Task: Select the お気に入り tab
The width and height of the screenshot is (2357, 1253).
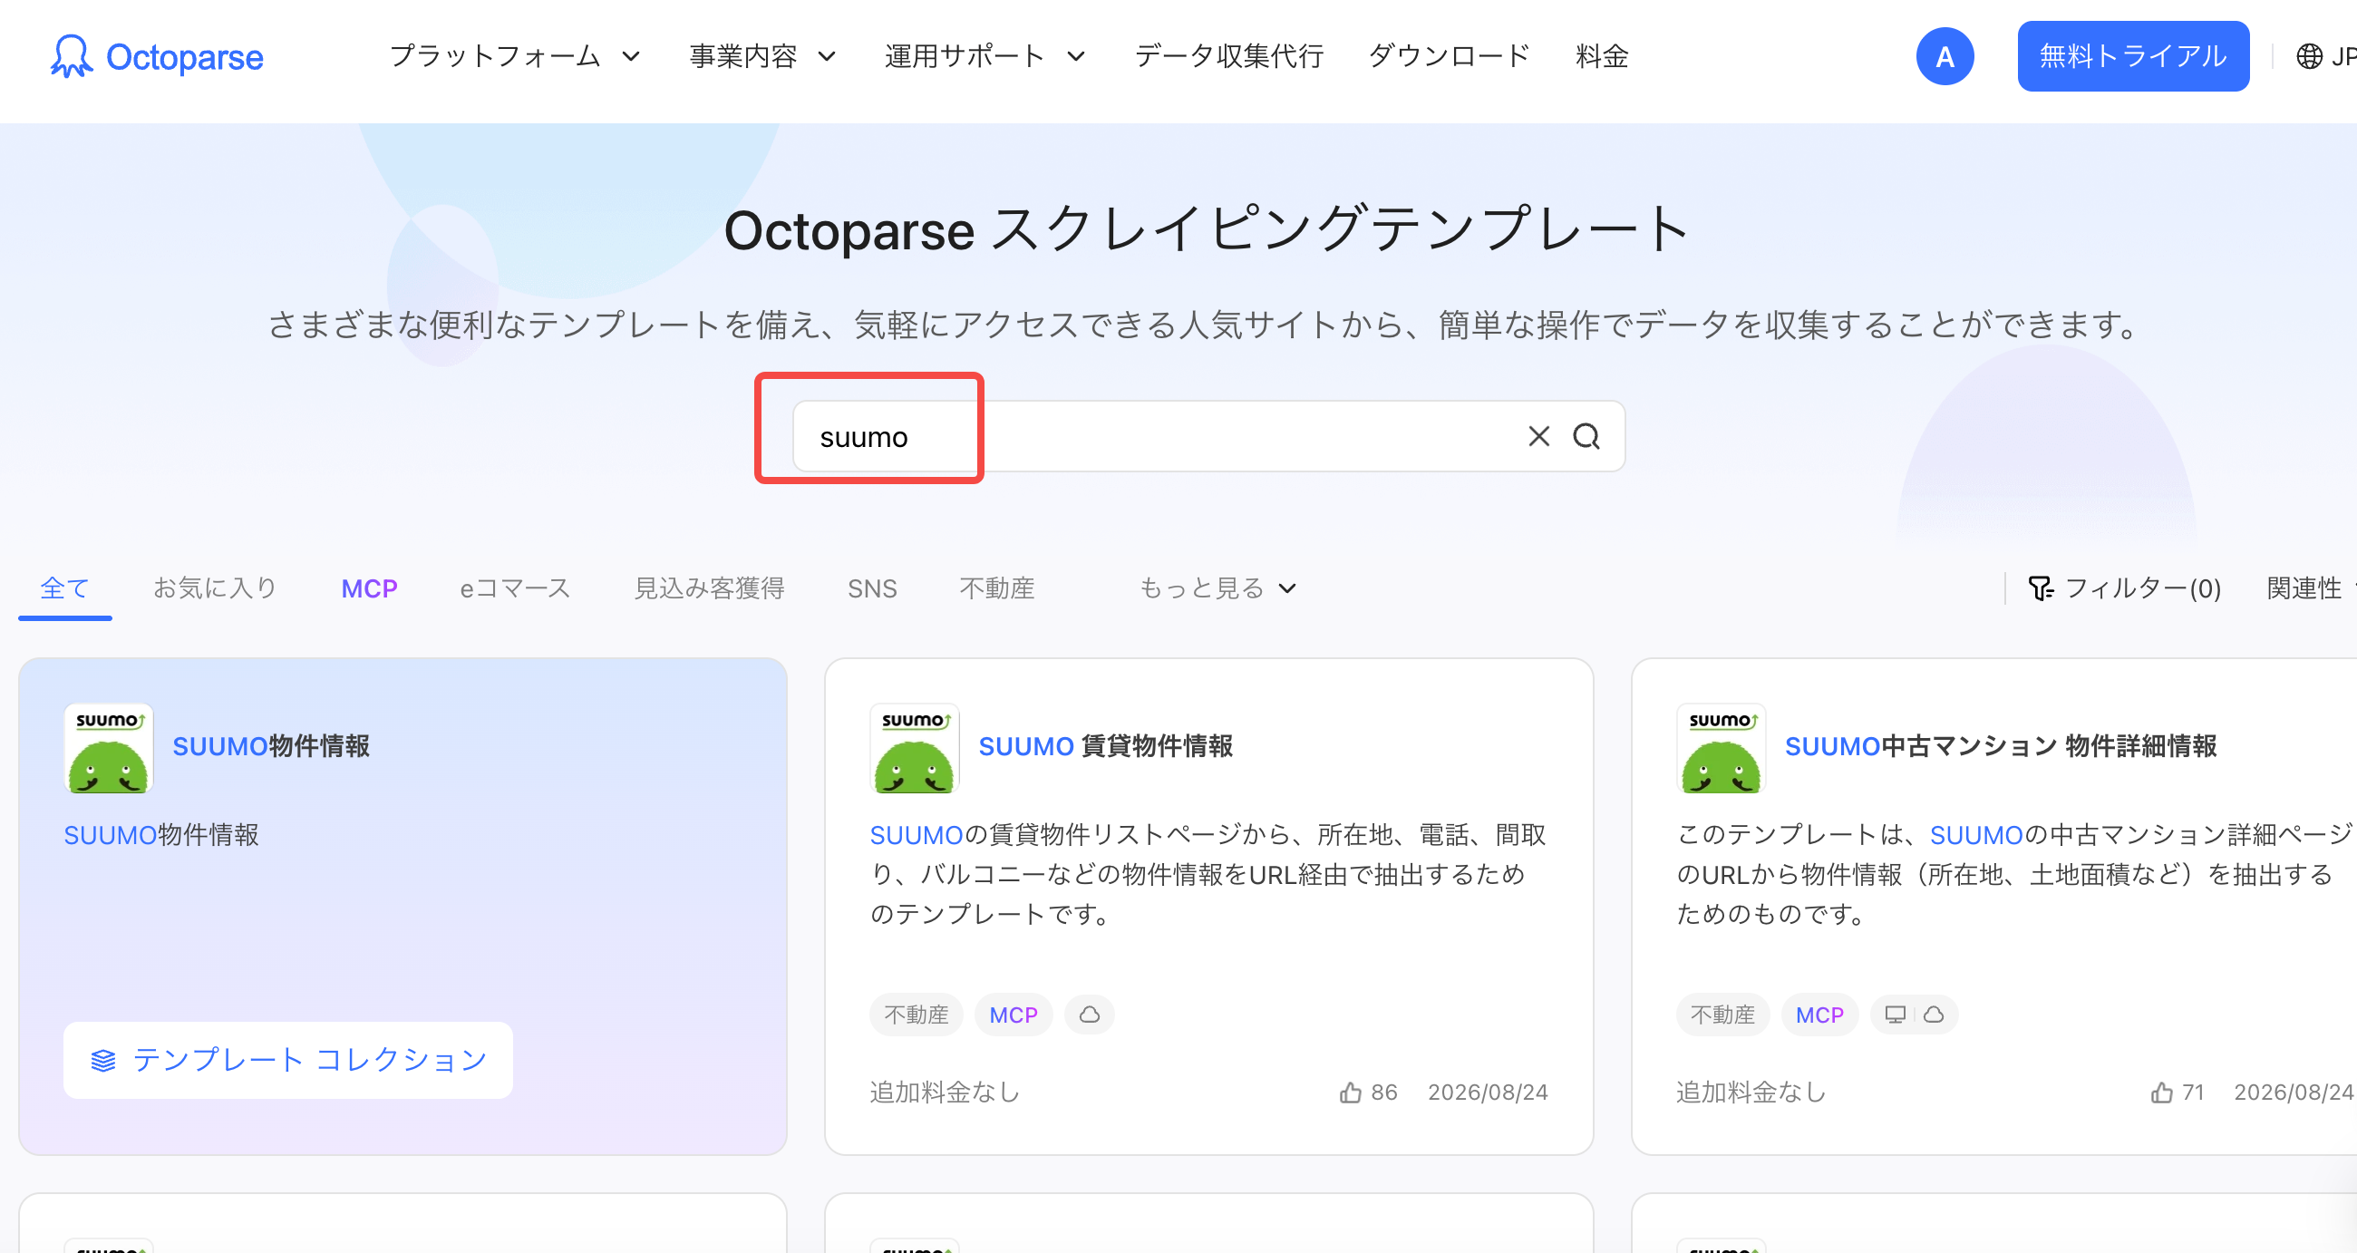Action: point(215,588)
